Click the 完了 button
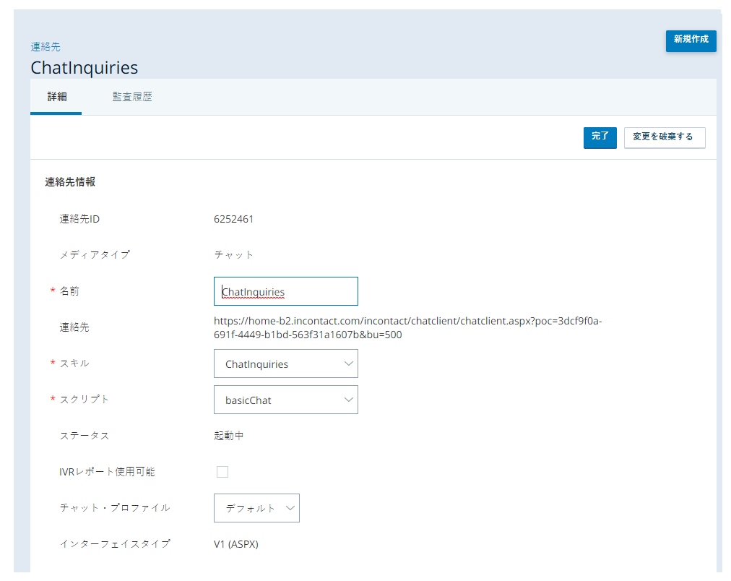 click(x=600, y=137)
